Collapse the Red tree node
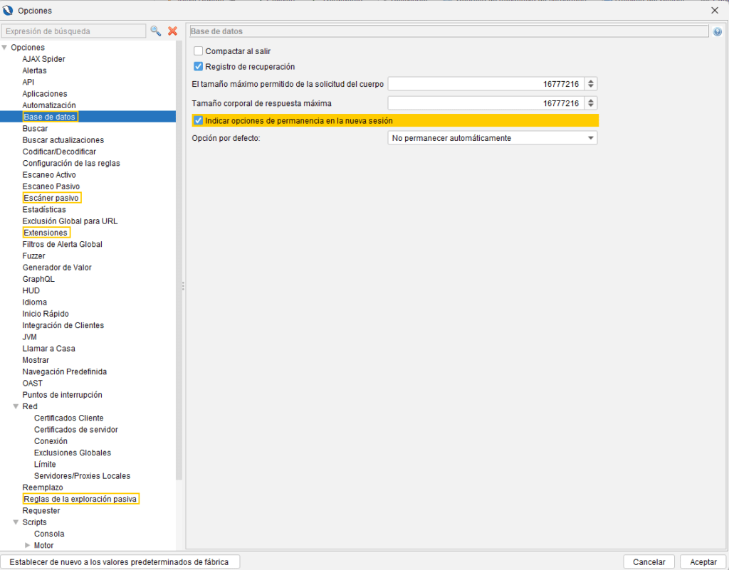Screen dimensions: 729x570 [15, 407]
